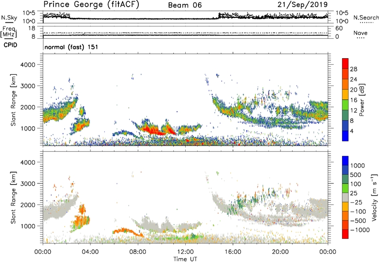379x262 pixels.
Task: Select the 20:00 time tick label
Action: tap(280, 252)
